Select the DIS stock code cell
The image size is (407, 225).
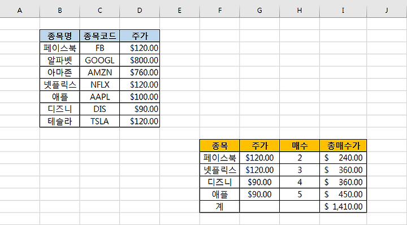coord(99,109)
